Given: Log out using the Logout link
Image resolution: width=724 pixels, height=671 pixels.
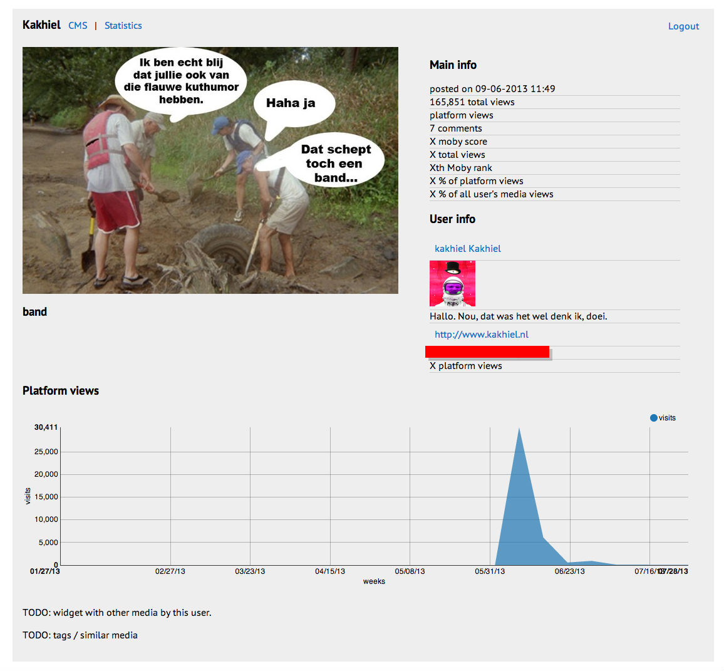Looking at the screenshot, I should [683, 26].
